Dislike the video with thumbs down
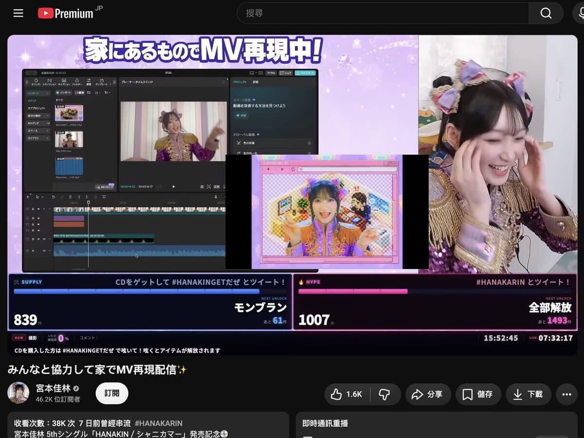This screenshot has width=584, height=438. pos(385,394)
